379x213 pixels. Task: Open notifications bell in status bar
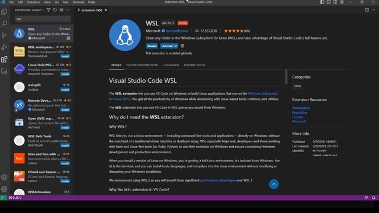(x=374, y=198)
